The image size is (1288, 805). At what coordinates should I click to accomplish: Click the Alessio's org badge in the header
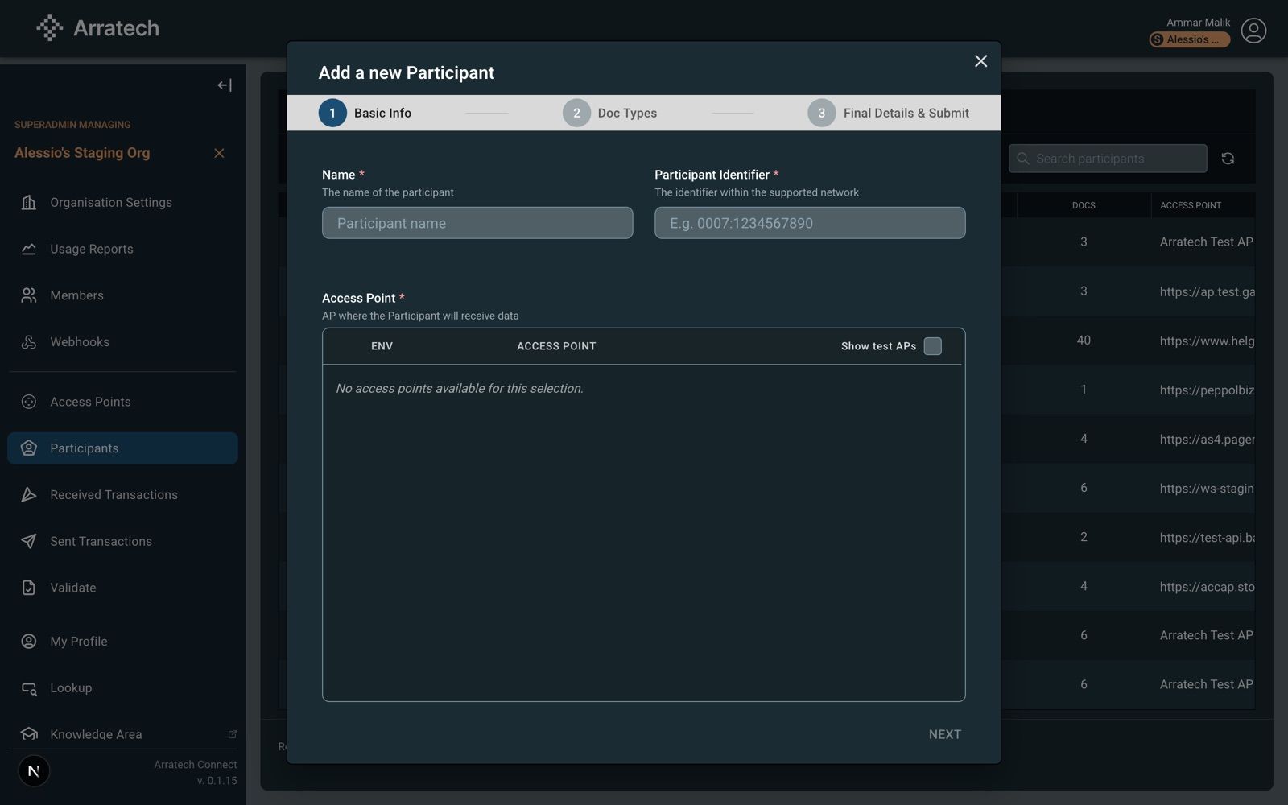tap(1189, 39)
